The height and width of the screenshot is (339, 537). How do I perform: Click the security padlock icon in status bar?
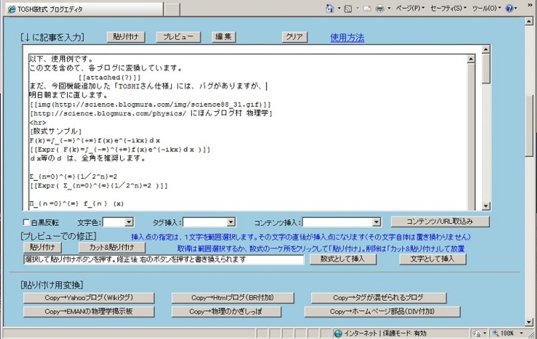(477, 333)
